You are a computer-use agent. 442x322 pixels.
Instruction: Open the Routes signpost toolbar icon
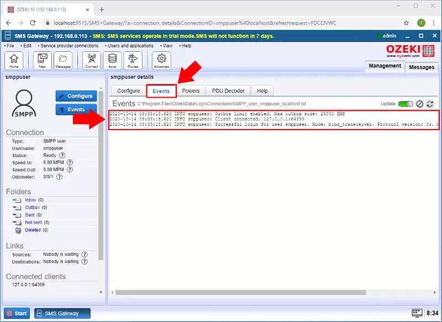coord(133,61)
